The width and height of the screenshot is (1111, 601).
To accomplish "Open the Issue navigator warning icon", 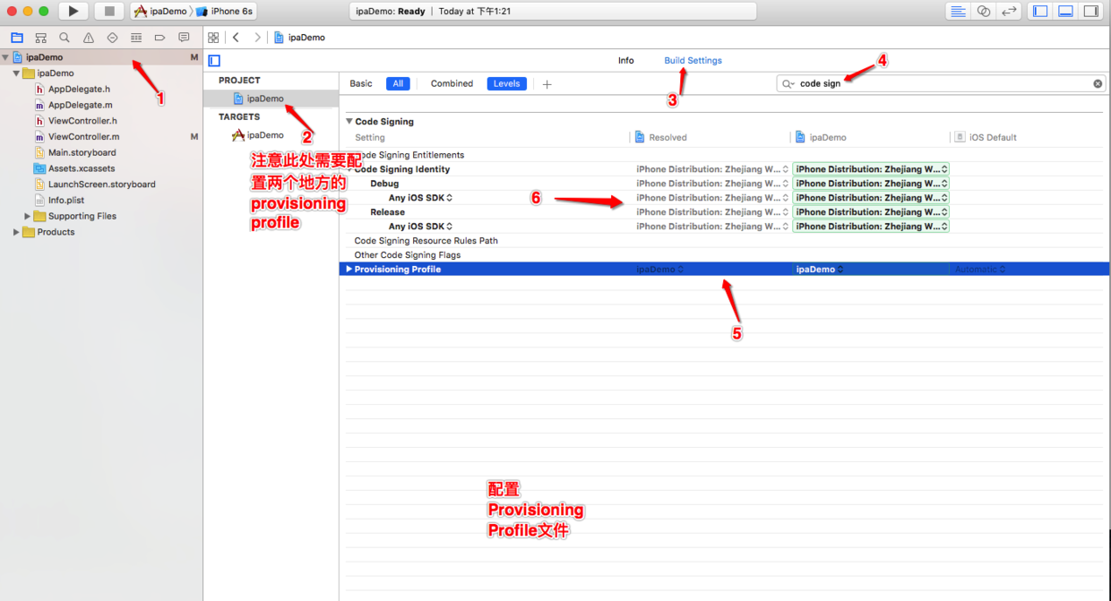I will (89, 38).
